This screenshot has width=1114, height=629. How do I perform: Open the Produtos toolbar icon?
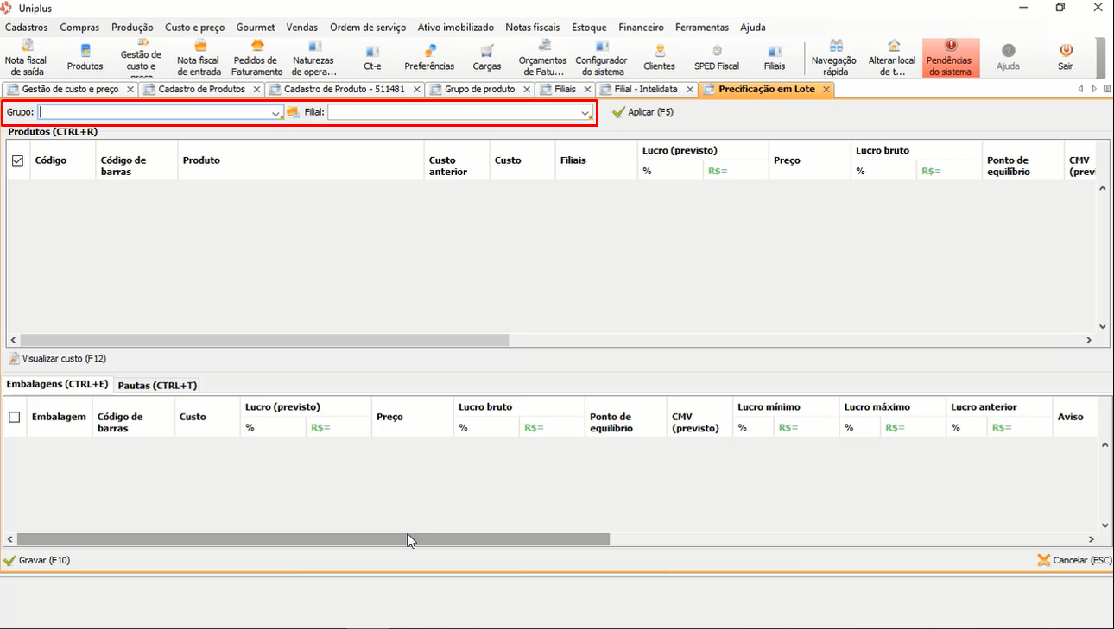85,58
